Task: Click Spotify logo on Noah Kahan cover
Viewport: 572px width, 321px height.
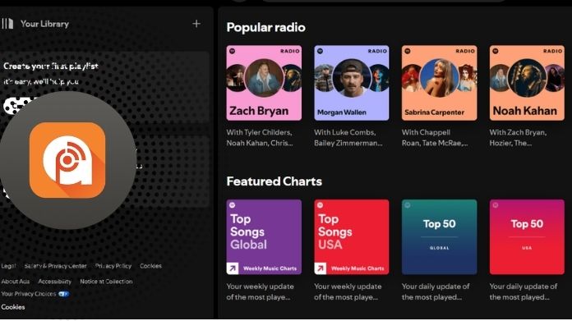Action: pyautogui.click(x=496, y=51)
